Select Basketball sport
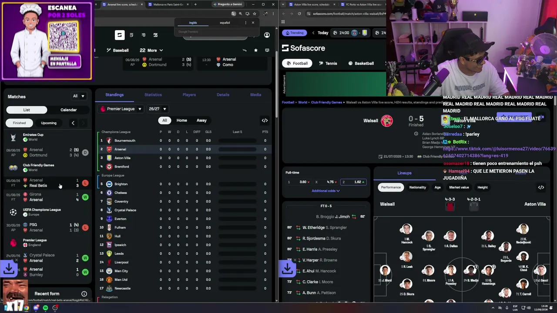Viewport: 557px width, 313px height. pyautogui.click(x=361, y=63)
